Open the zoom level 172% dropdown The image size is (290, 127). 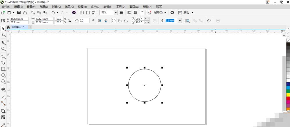(116, 12)
